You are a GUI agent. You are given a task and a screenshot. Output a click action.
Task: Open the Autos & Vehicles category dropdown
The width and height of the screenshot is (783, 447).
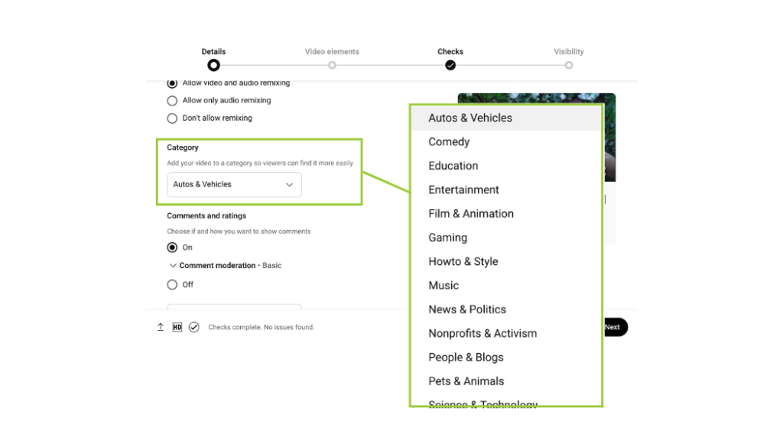[x=234, y=185]
